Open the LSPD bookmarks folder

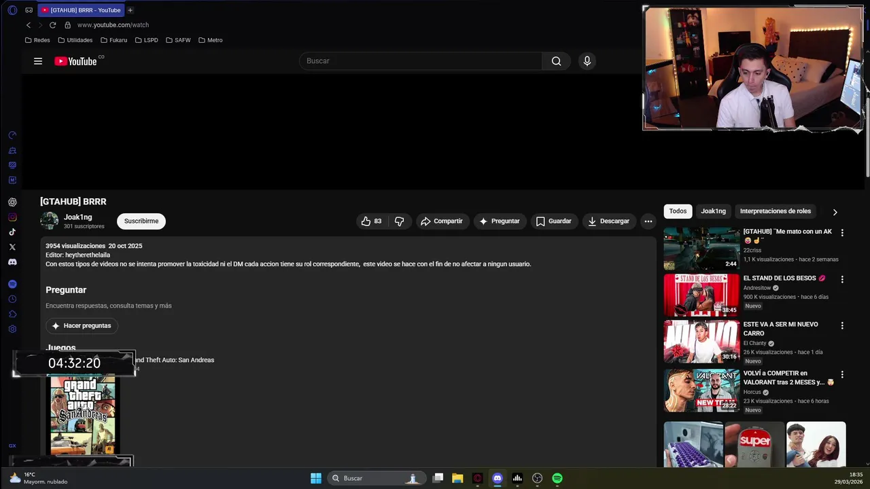coord(146,40)
